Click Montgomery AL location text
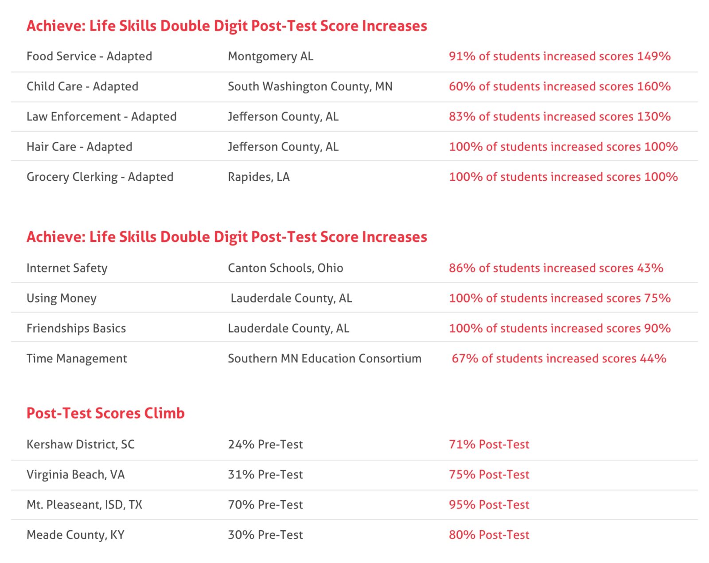The image size is (709, 563). (x=270, y=57)
